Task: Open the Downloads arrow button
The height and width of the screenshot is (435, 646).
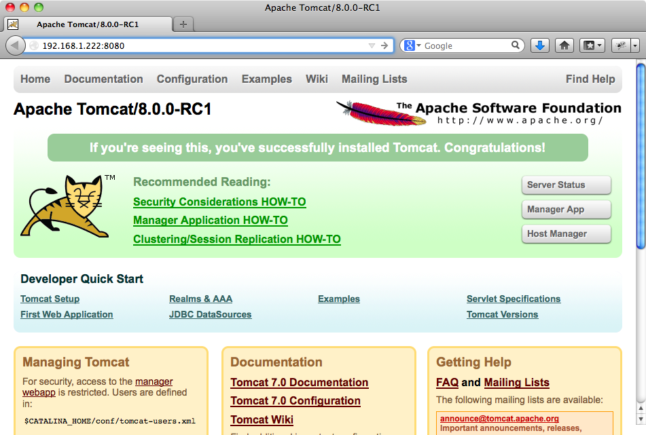Action: [540, 45]
